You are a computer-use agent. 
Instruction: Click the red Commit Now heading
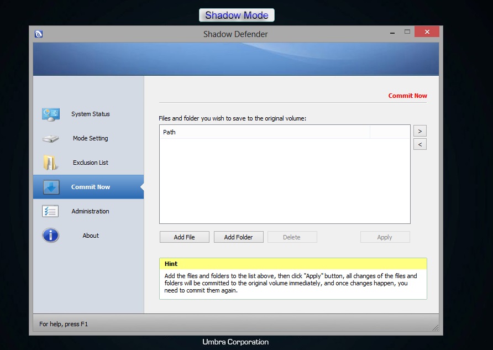407,96
